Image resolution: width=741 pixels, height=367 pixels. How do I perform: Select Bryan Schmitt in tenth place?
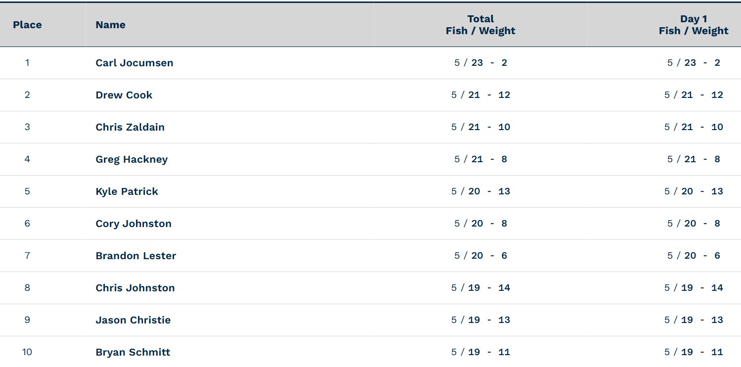133,352
